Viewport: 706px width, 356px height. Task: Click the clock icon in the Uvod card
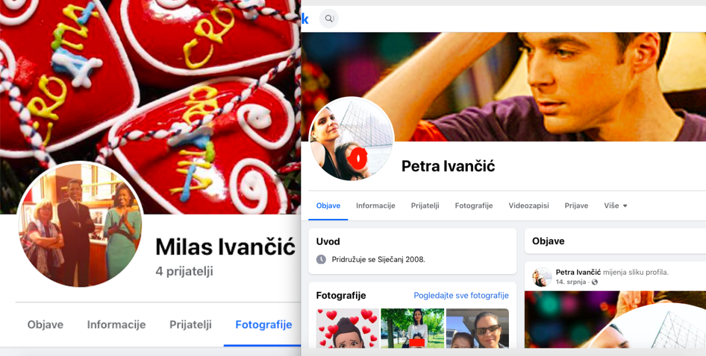321,259
